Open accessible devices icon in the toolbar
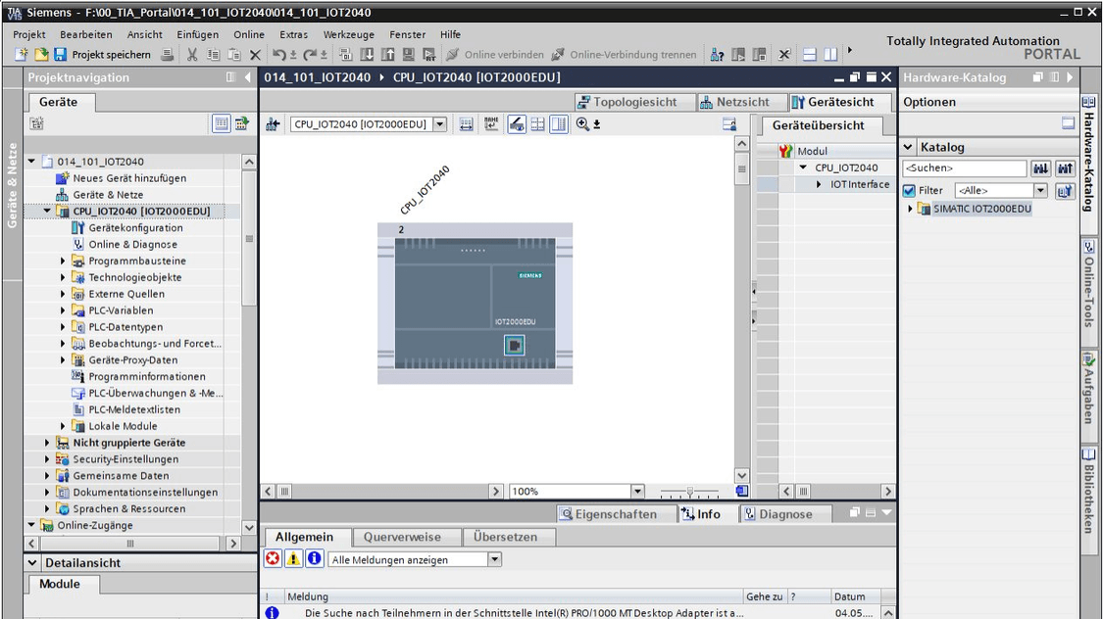 tap(717, 54)
